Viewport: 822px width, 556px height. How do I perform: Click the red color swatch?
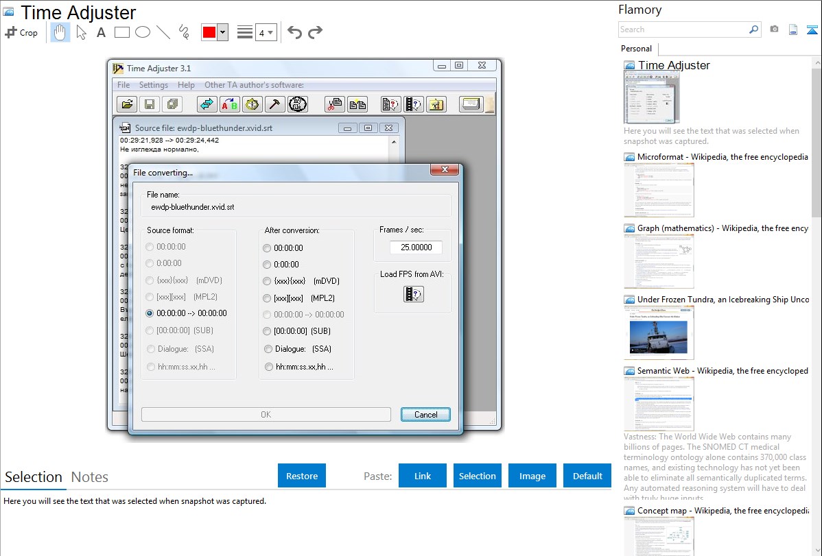[x=209, y=32]
